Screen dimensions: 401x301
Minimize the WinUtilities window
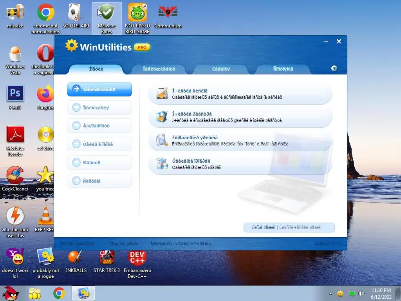(326, 41)
